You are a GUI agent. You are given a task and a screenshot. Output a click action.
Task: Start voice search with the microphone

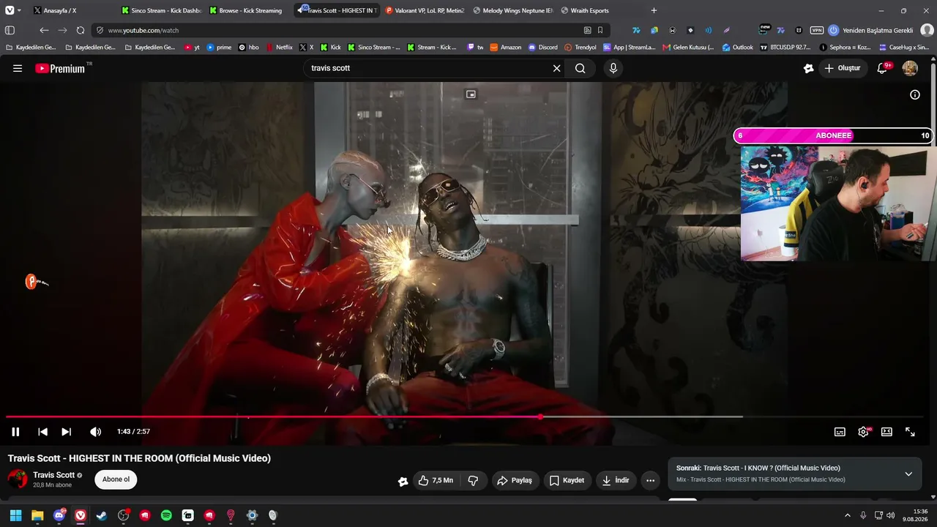pyautogui.click(x=613, y=68)
